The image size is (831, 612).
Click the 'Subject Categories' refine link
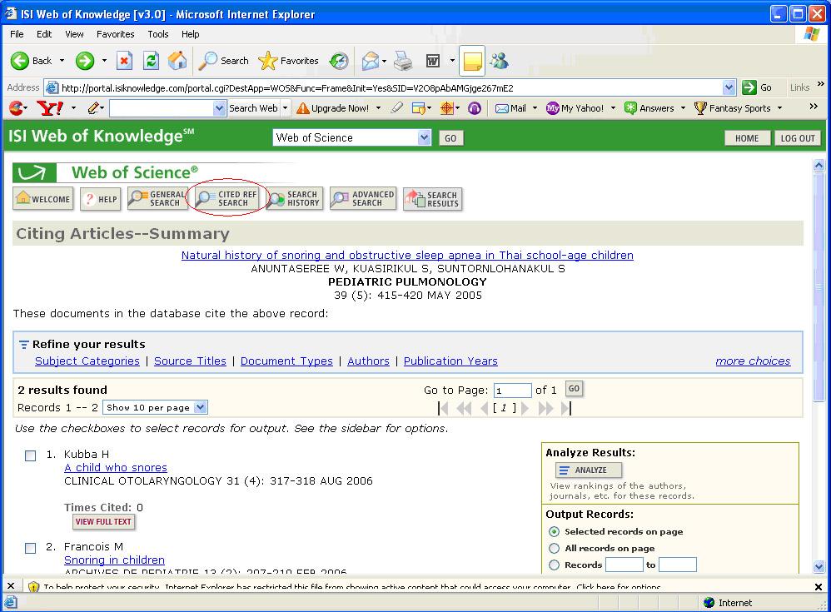tap(87, 361)
